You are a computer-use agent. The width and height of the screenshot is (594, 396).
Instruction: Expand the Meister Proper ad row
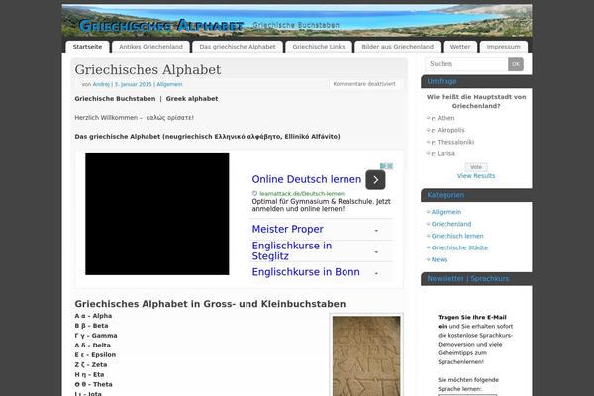tap(376, 231)
